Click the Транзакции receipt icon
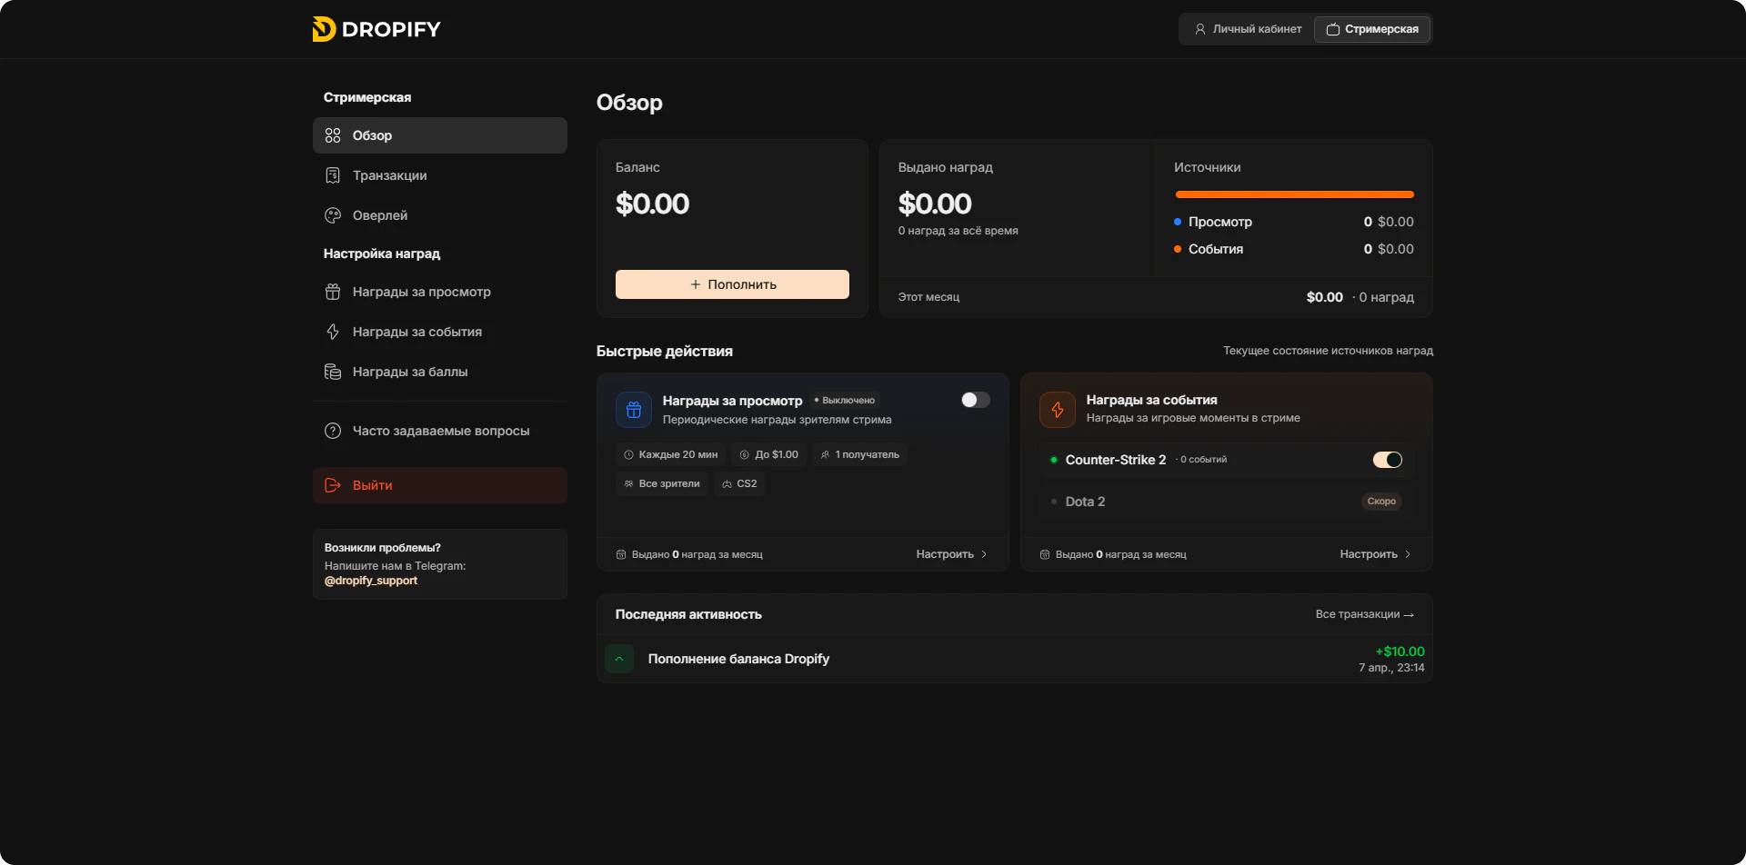The width and height of the screenshot is (1746, 865). coord(333,175)
